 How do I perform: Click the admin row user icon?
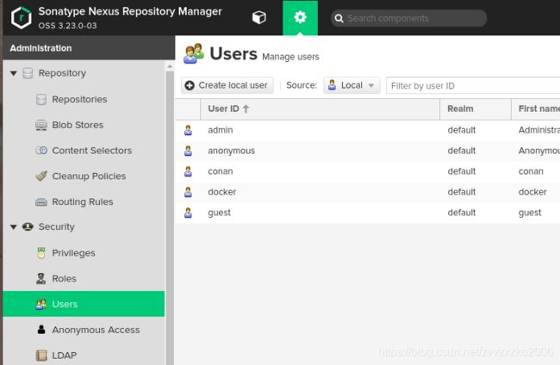188,130
